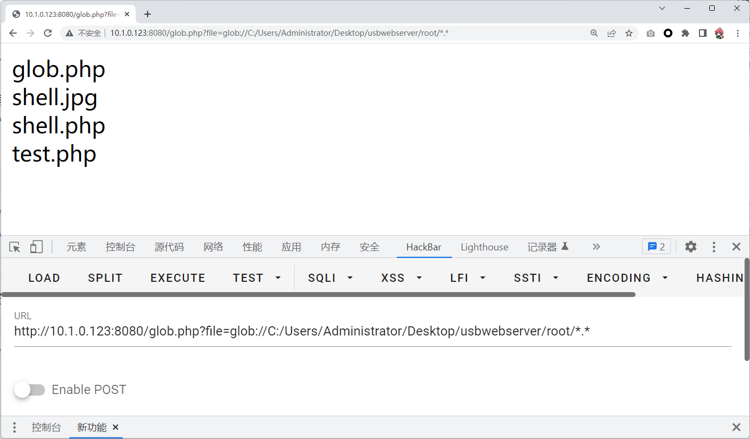This screenshot has height=439, width=750.
Task: Click the LOAD button in HackBar
Action: [x=44, y=278]
